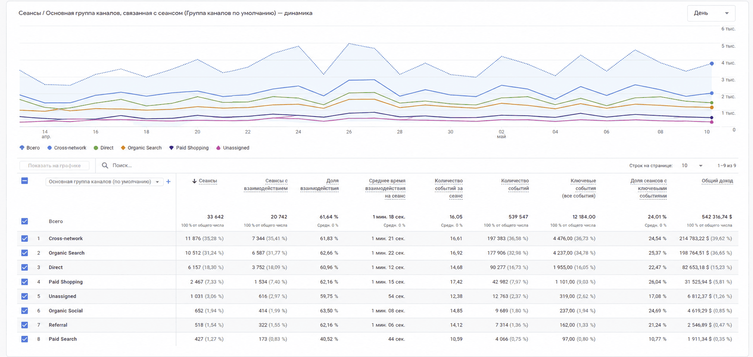Click Paid Search engagement rate 40,52 %

click(x=329, y=339)
